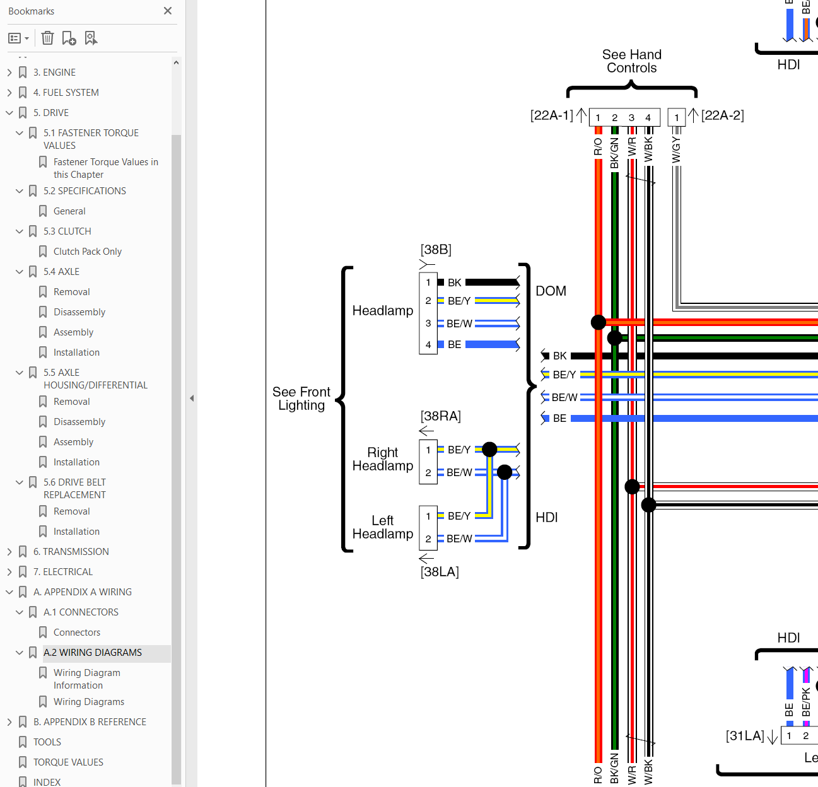Click the bookmarks panel scrollbar thumb

point(176,459)
